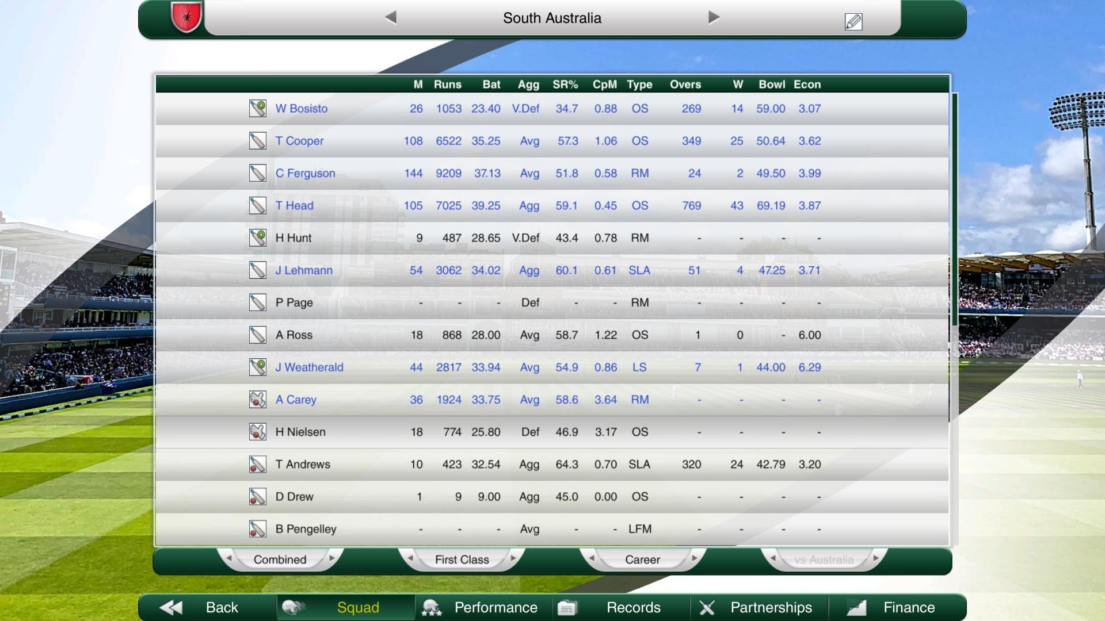Click H Hunt's player role icon
Image resolution: width=1105 pixels, height=621 pixels.
[x=257, y=238]
